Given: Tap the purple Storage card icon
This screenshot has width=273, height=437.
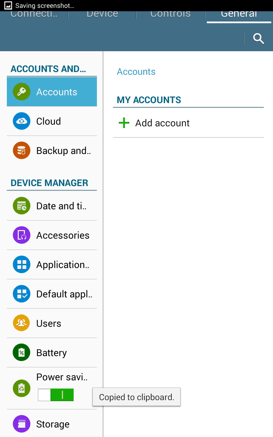Looking at the screenshot, I should coord(21,424).
